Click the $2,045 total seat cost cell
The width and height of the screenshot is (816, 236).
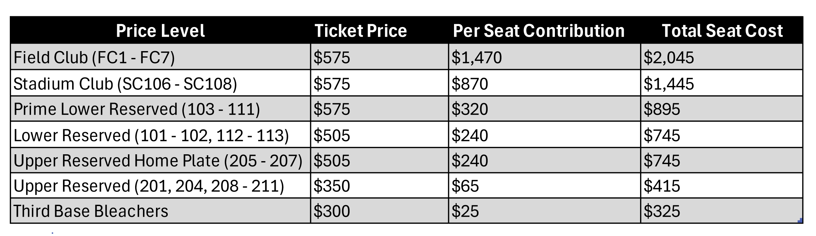668,58
